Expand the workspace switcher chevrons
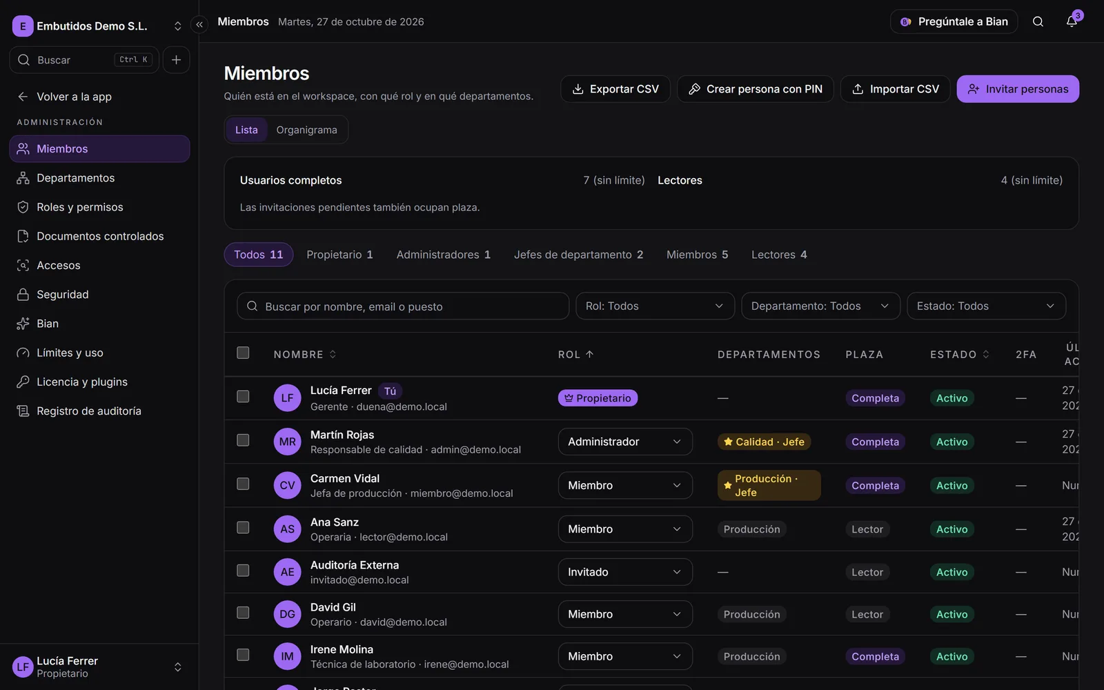1104x690 pixels. (177, 26)
